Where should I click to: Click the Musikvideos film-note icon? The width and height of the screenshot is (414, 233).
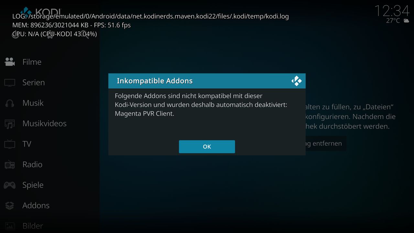(x=10, y=124)
